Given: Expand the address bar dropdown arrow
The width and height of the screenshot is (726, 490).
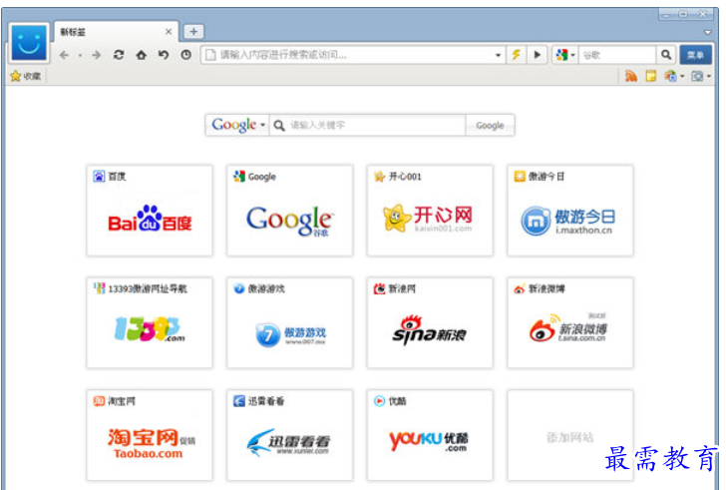Looking at the screenshot, I should coord(499,55).
